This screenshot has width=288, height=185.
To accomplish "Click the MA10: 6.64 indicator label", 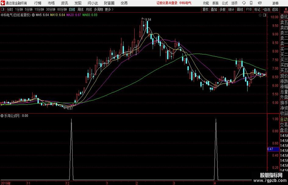I will [58, 15].
